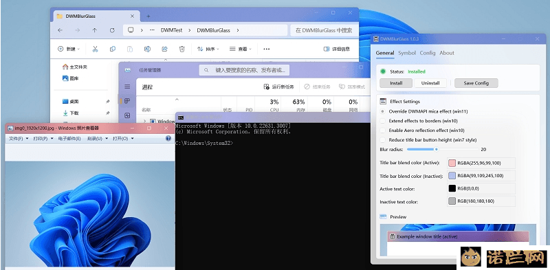The height and width of the screenshot is (270, 550).
Task: Switch to the Config tab in DWMBlurGlass
Action: (x=428, y=53)
